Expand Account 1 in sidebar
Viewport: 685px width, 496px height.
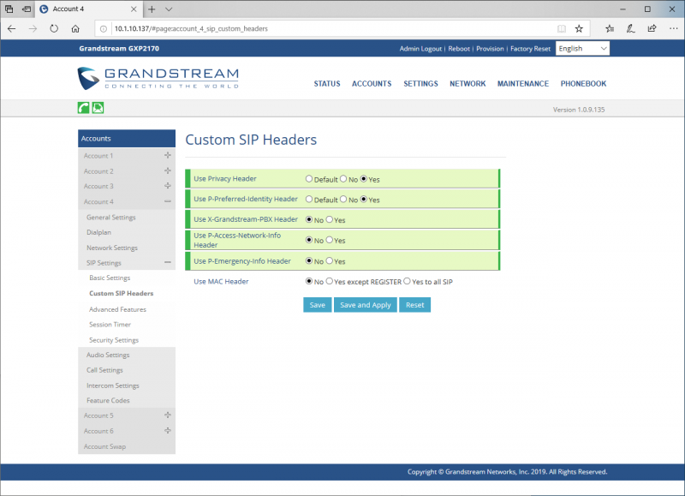coord(168,155)
